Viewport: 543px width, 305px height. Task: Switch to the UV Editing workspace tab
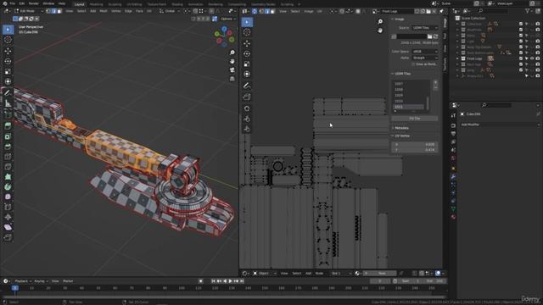(134, 4)
